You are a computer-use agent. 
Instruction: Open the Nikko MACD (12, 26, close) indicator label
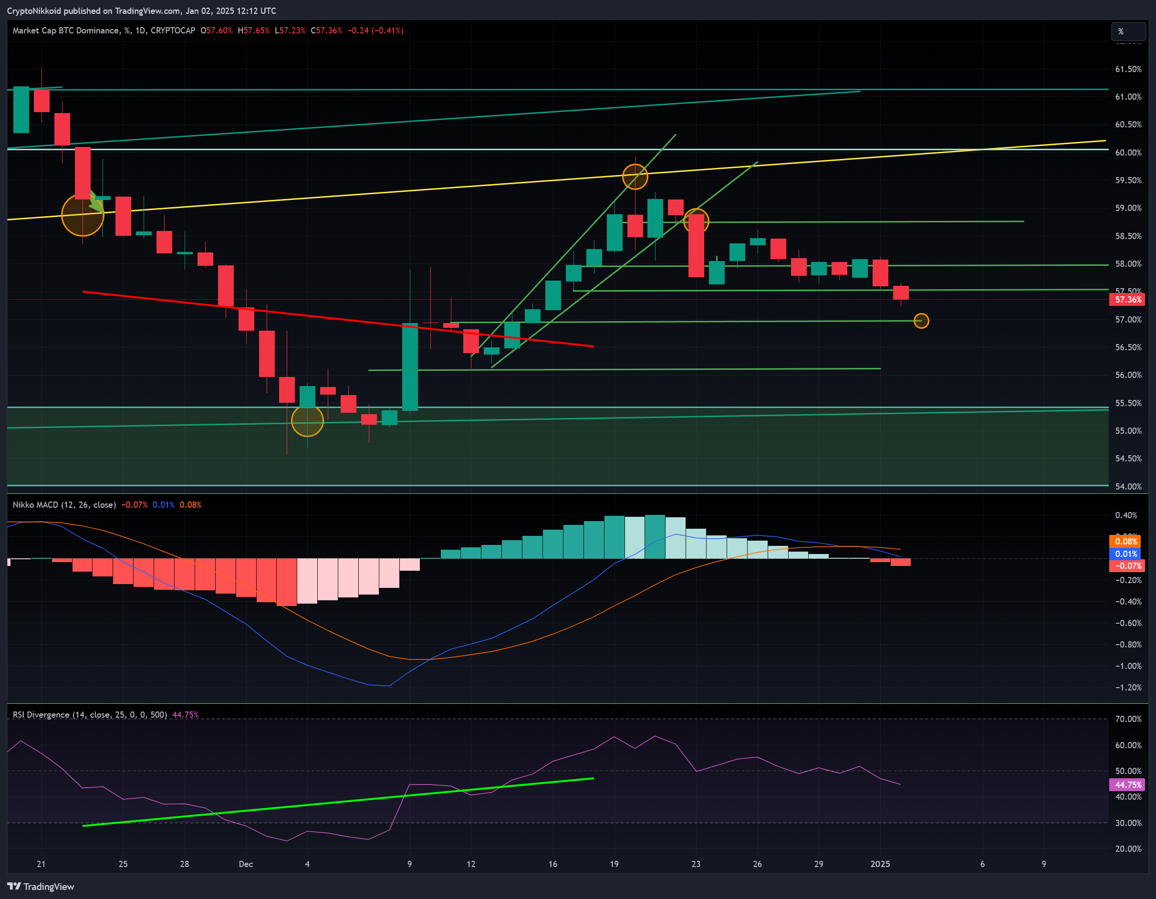[x=64, y=504]
